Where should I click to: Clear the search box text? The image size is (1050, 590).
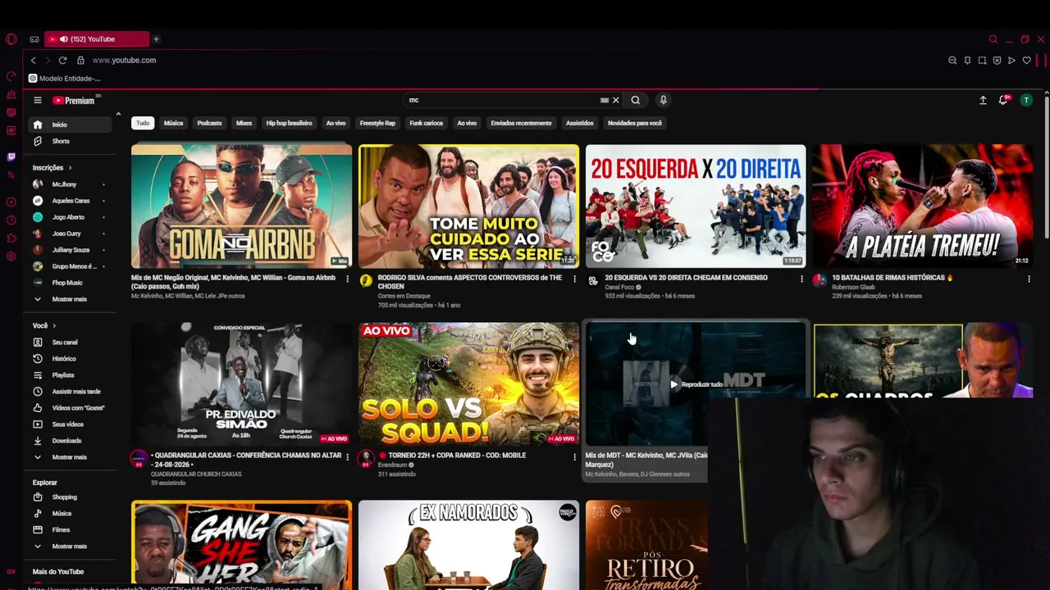(616, 100)
